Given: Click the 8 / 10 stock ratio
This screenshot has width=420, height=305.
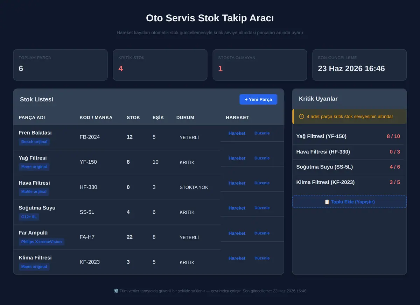Looking at the screenshot, I should [393, 136].
